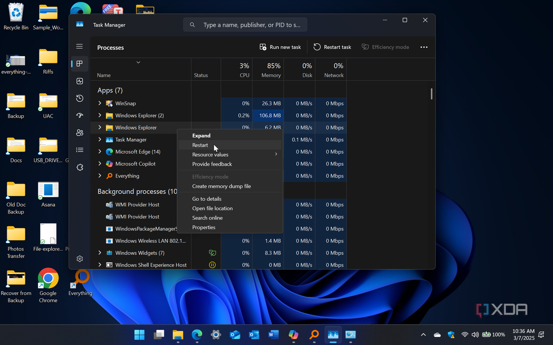This screenshot has width=553, height=345.
Task: Click the Run new task button
Action: [x=280, y=47]
